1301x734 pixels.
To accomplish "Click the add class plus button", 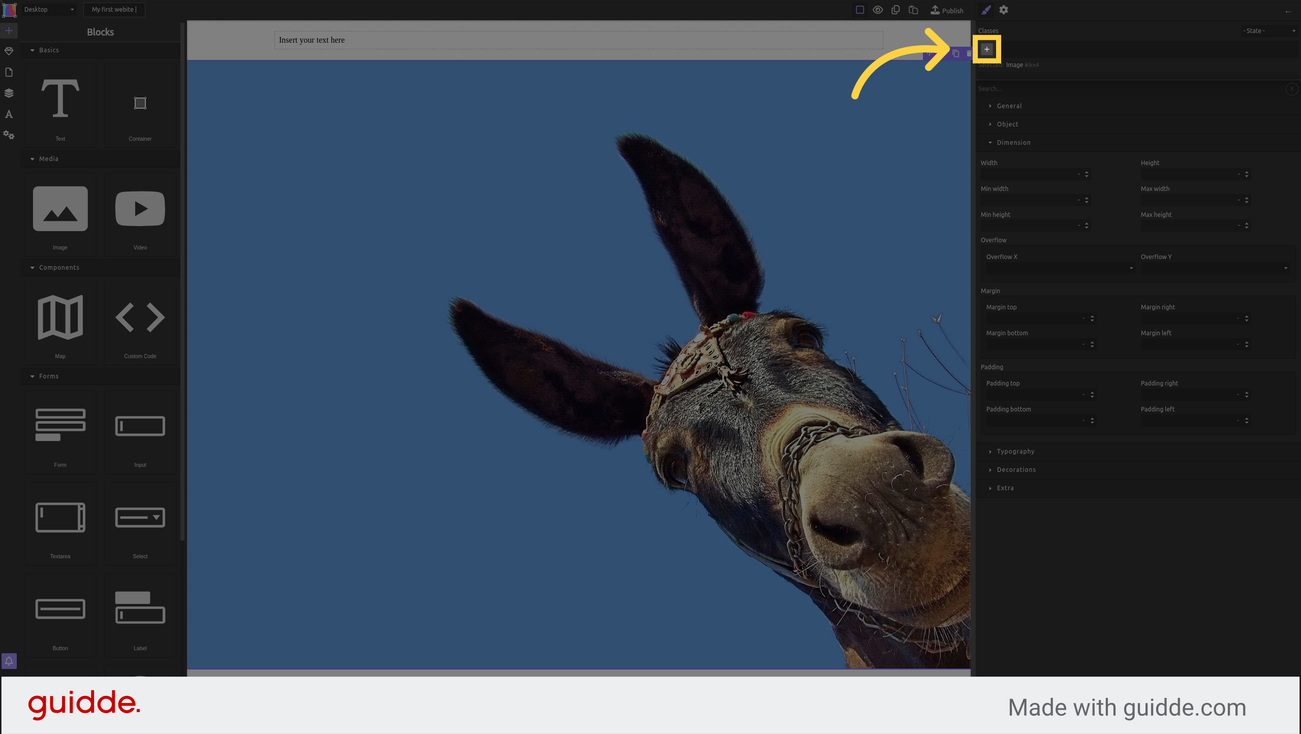I will 986,49.
